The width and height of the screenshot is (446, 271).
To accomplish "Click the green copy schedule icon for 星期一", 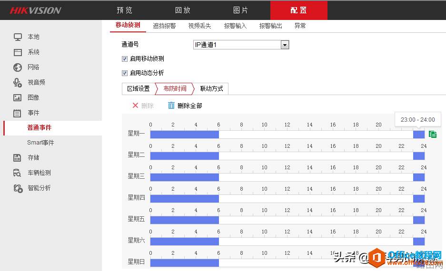I will coord(433,134).
